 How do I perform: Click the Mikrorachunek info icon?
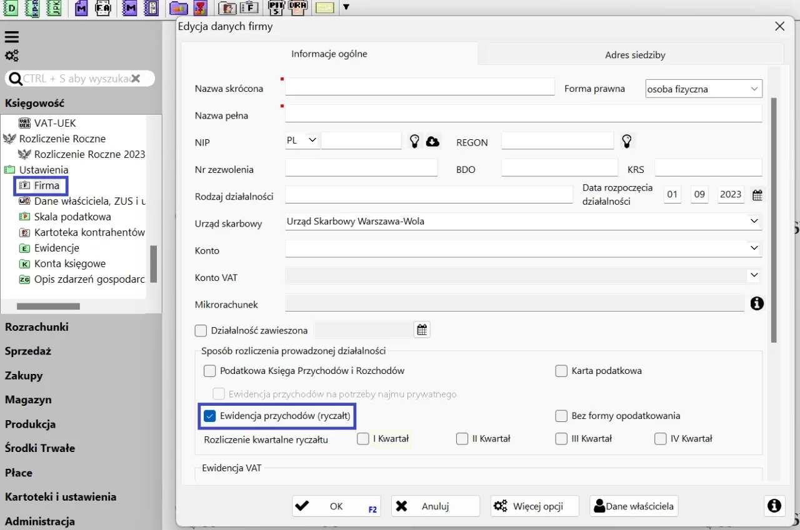pyautogui.click(x=757, y=304)
